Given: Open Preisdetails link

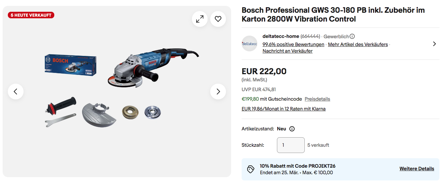Looking at the screenshot, I should pos(317,99).
